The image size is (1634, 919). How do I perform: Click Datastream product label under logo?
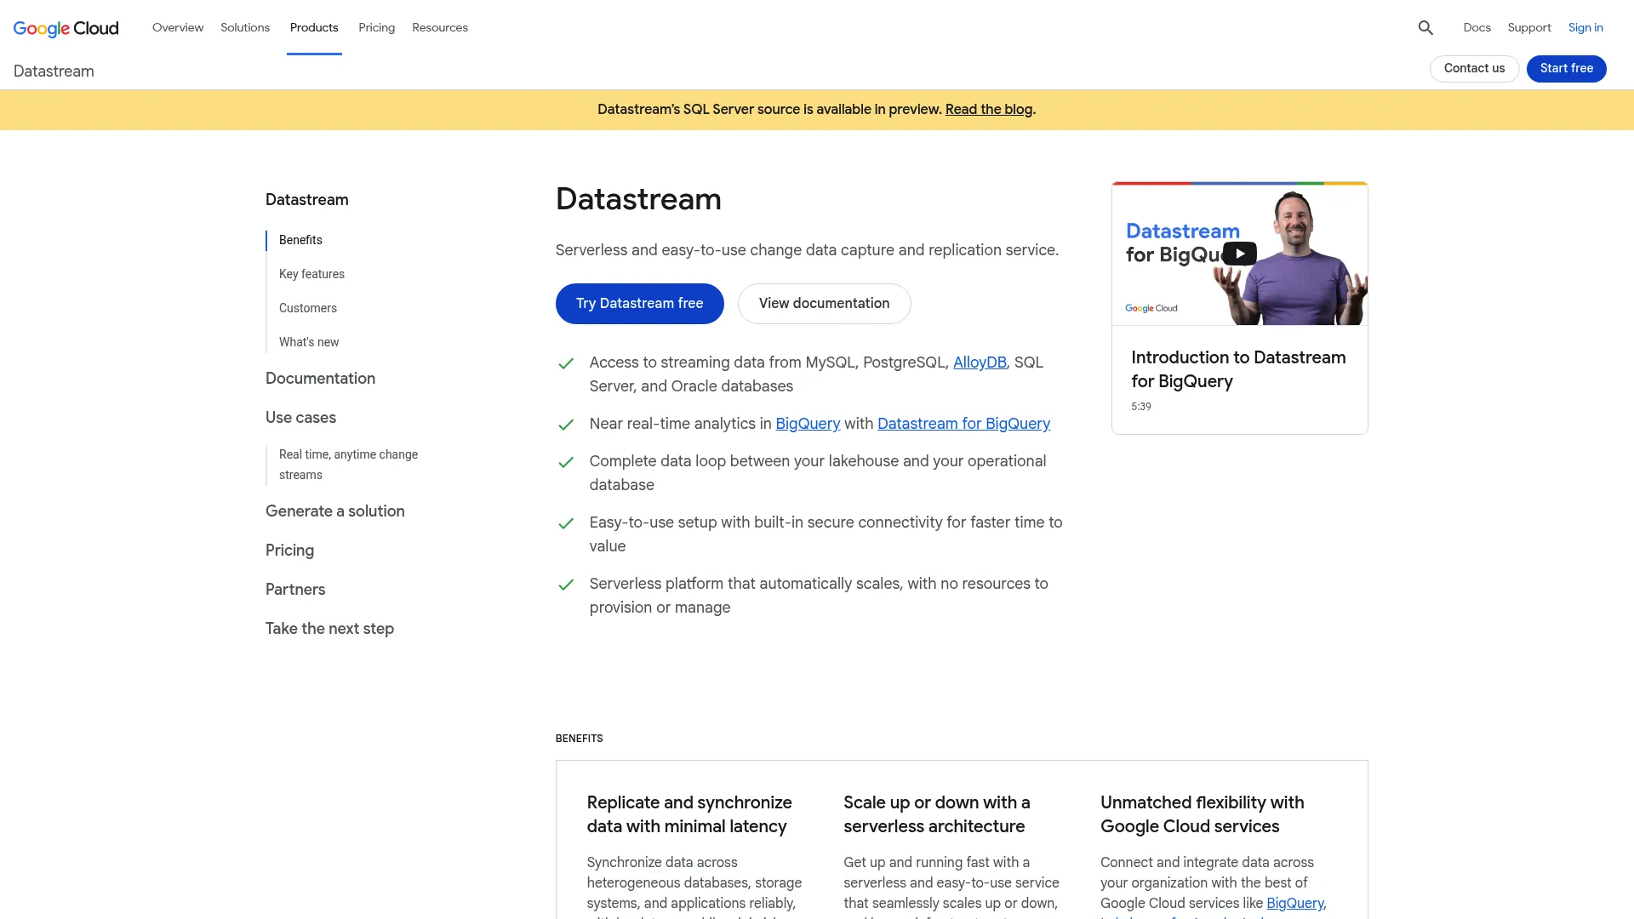pos(54,71)
